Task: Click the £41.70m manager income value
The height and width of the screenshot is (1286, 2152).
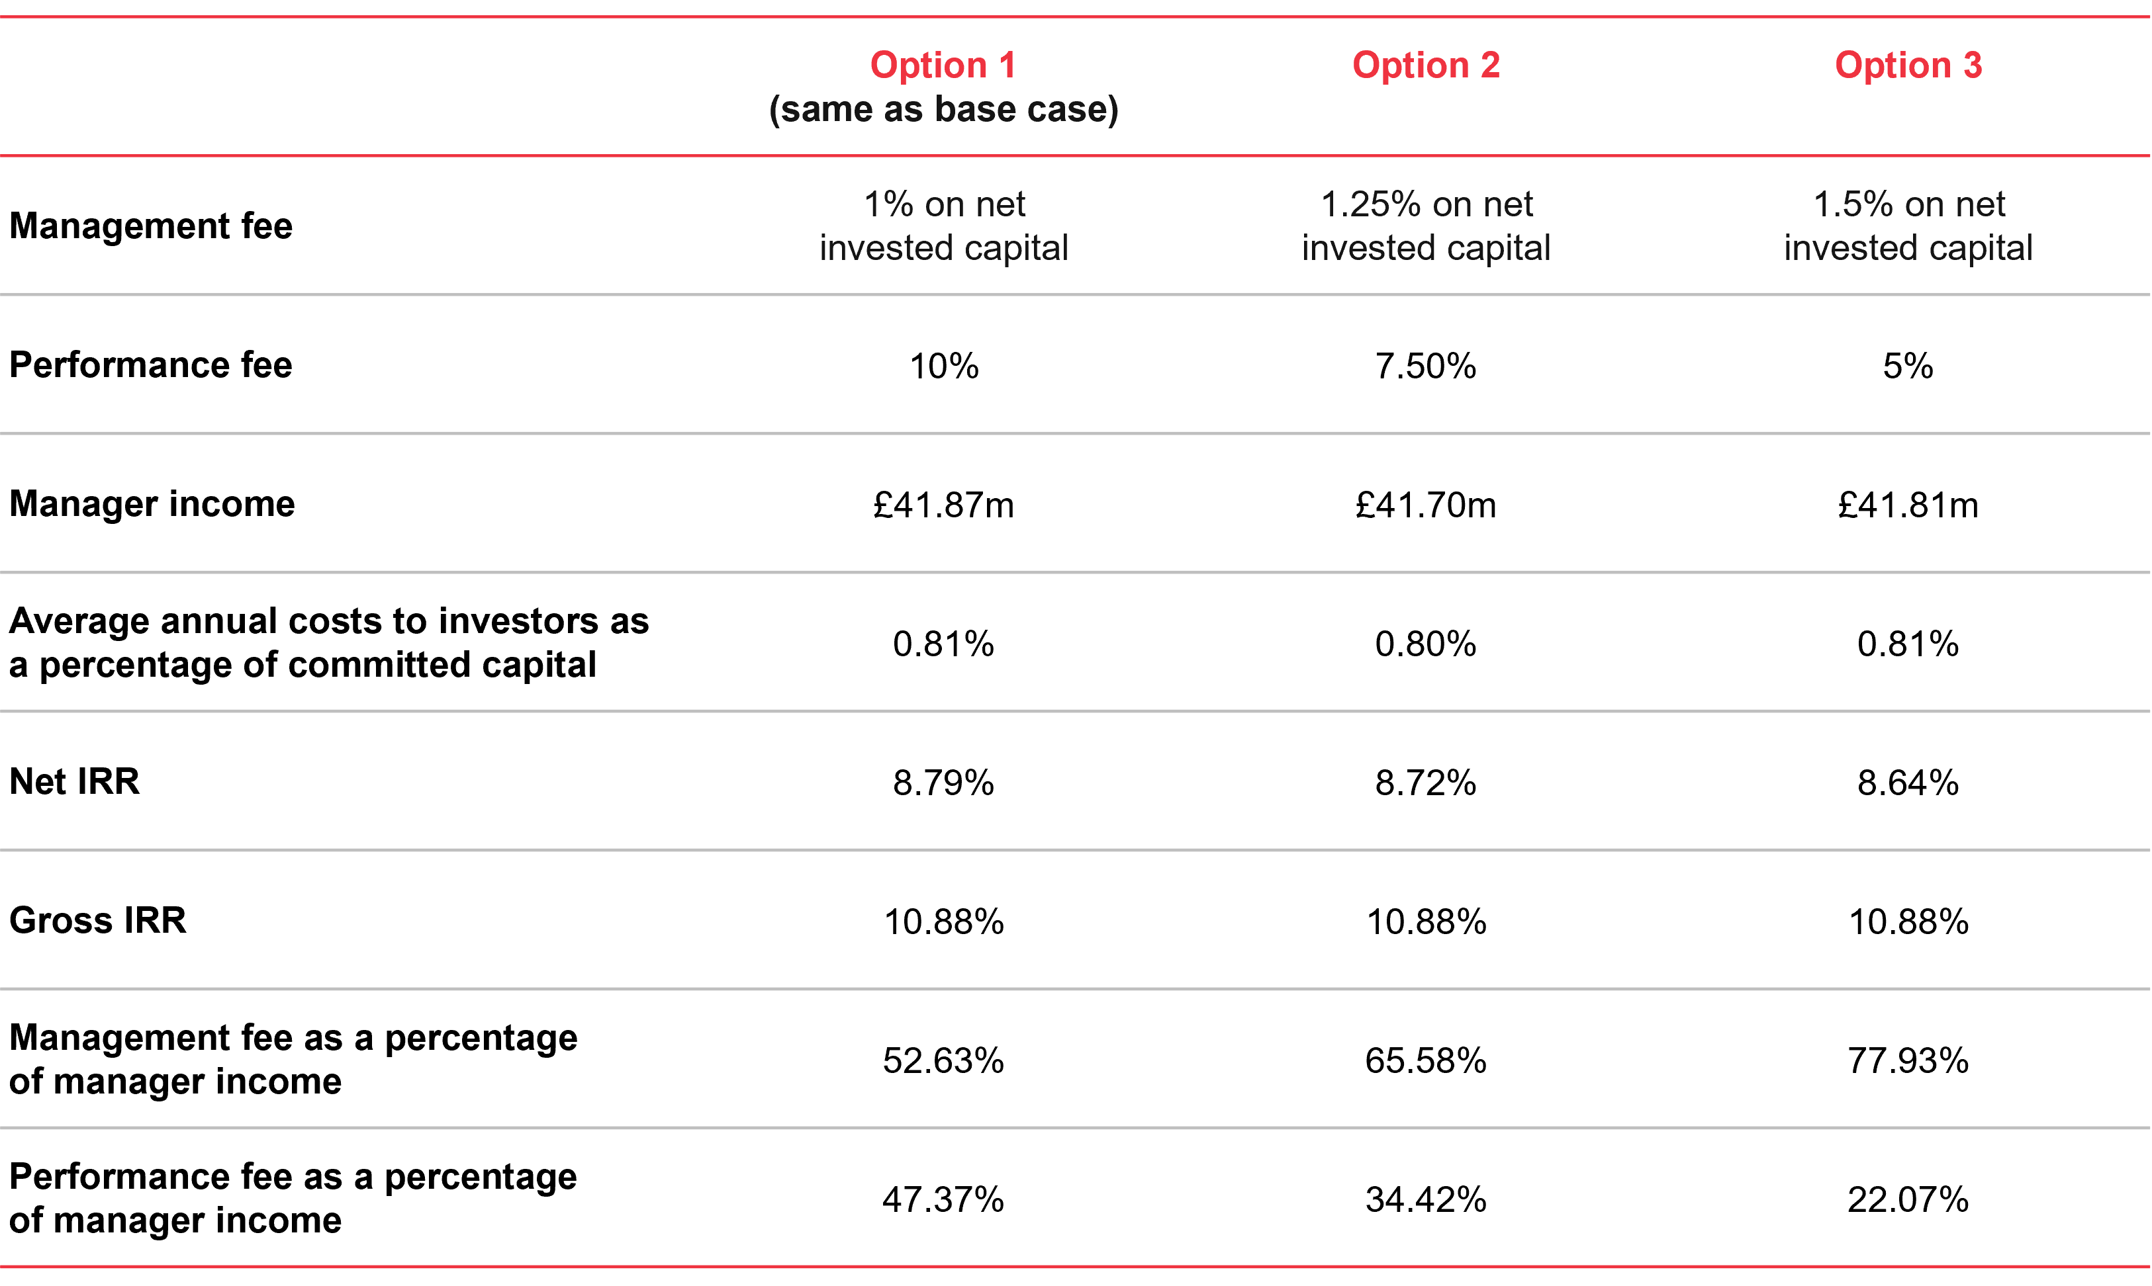Action: point(1425,505)
